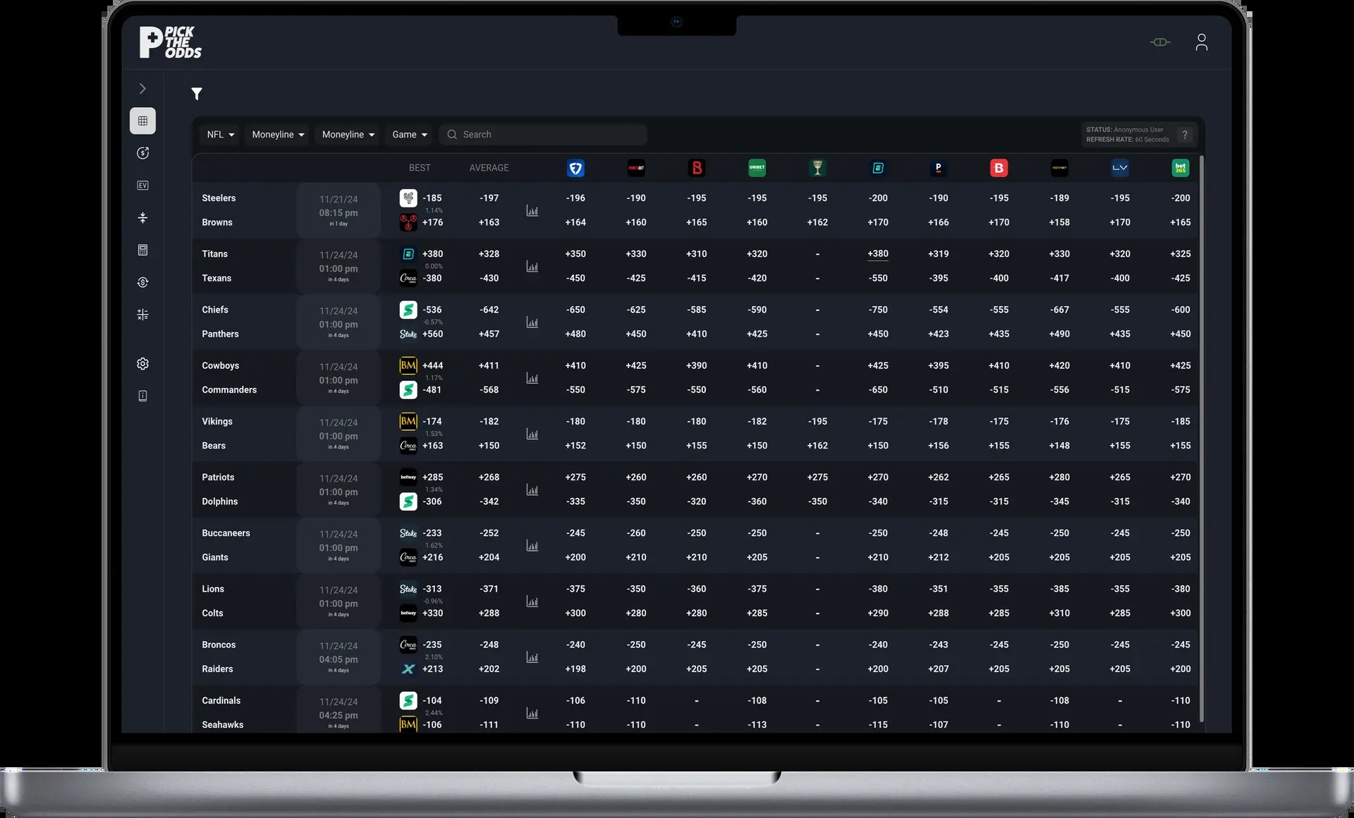This screenshot has width=1354, height=818.
Task: Open the second Moneyline dropdown
Action: pyautogui.click(x=348, y=135)
